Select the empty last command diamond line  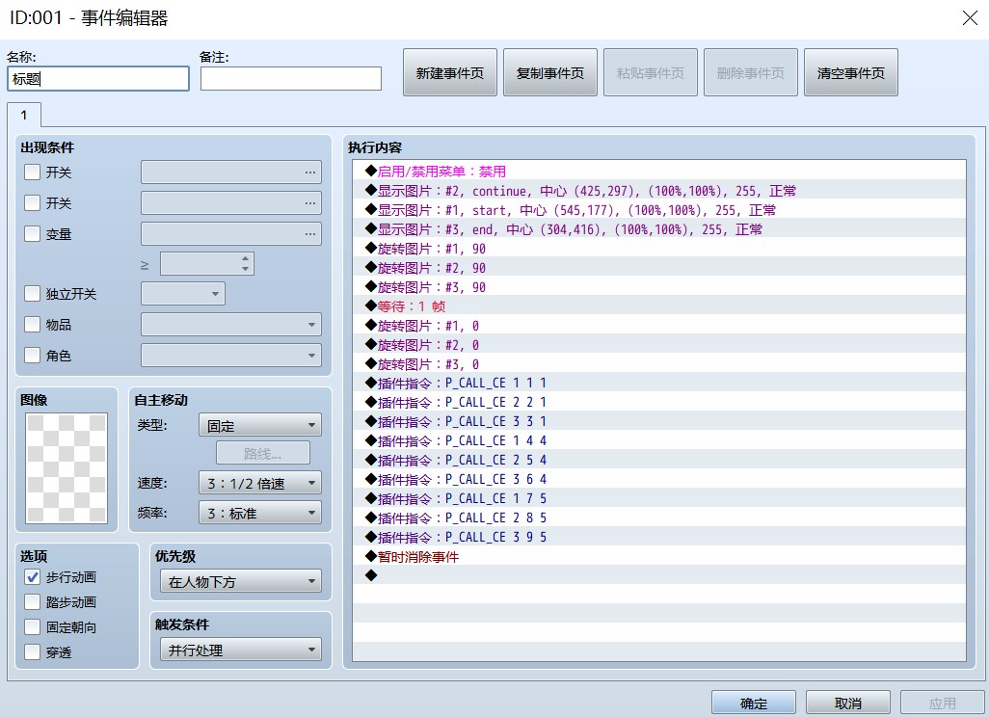(x=659, y=575)
